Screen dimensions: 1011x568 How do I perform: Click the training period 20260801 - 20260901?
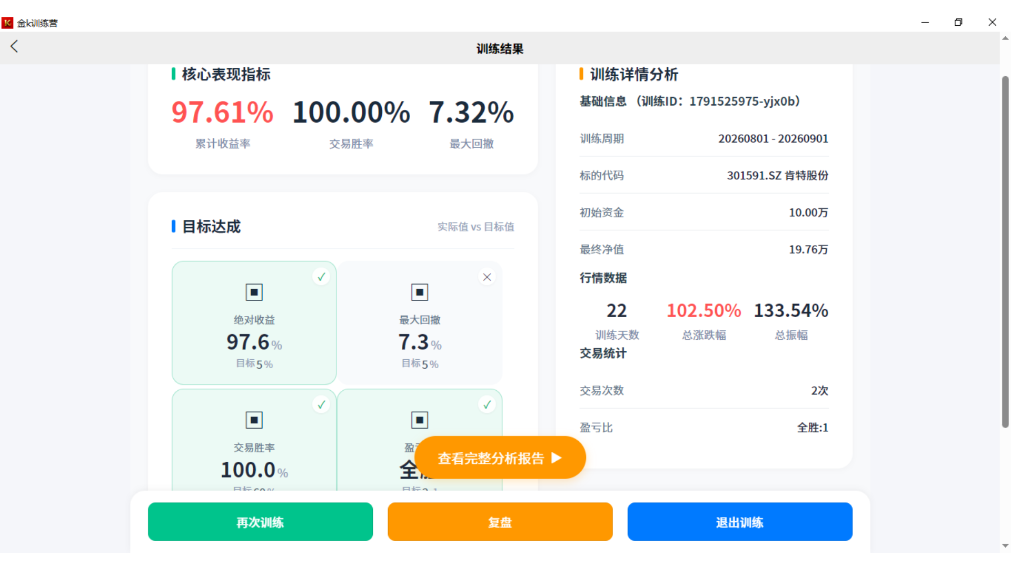[773, 138]
